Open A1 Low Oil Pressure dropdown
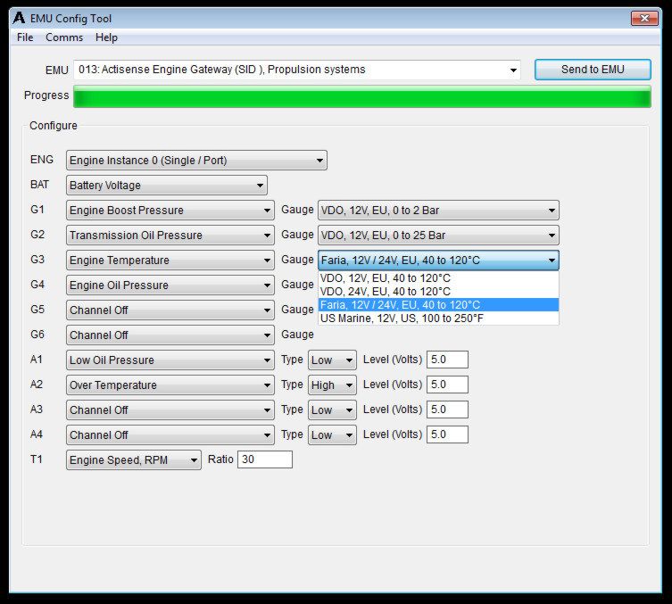This screenshot has height=604, width=672. coord(170,360)
